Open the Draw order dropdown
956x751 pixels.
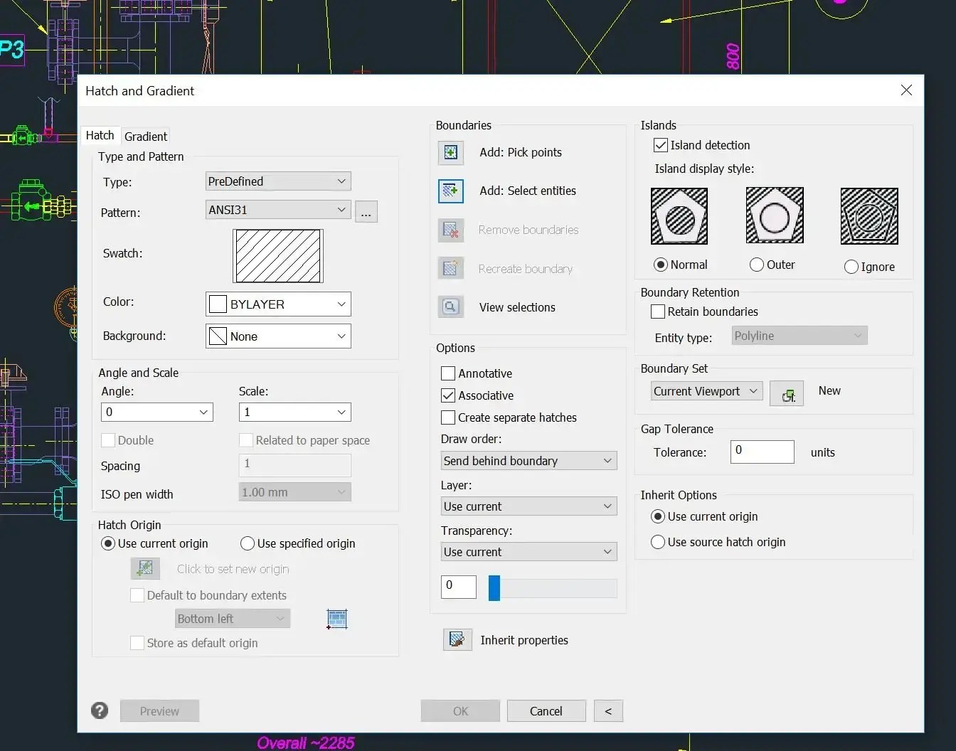529,461
